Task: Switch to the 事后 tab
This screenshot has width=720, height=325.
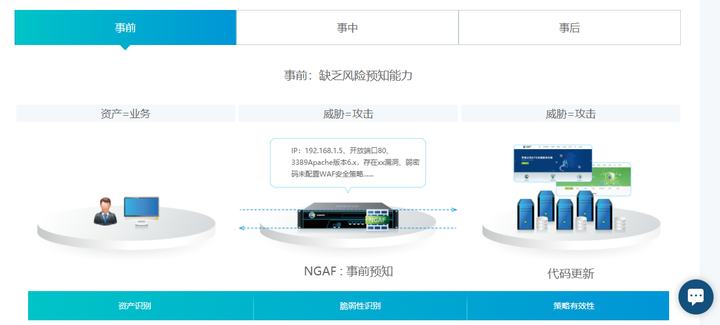Action: [x=569, y=27]
